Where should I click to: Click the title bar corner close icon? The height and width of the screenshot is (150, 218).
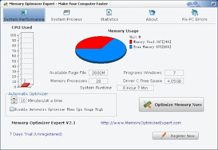pos(214,4)
